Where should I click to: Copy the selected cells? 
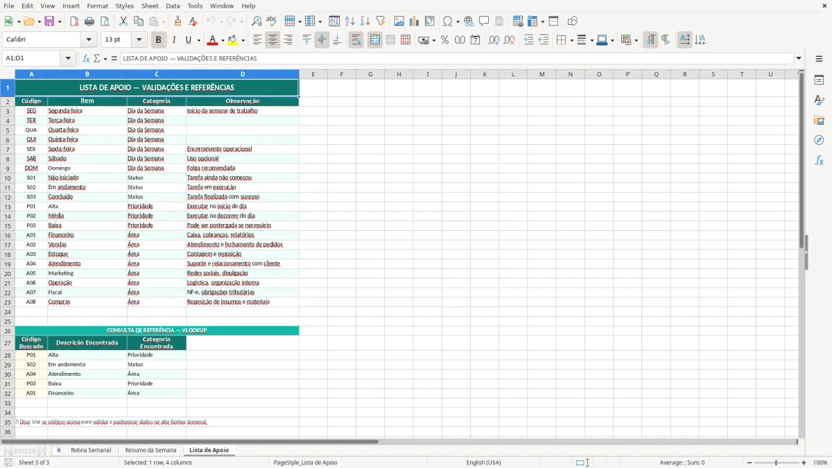pyautogui.click(x=139, y=21)
